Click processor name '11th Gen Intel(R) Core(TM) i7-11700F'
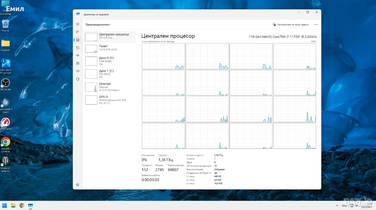This screenshot has height=210, width=376. (x=283, y=37)
